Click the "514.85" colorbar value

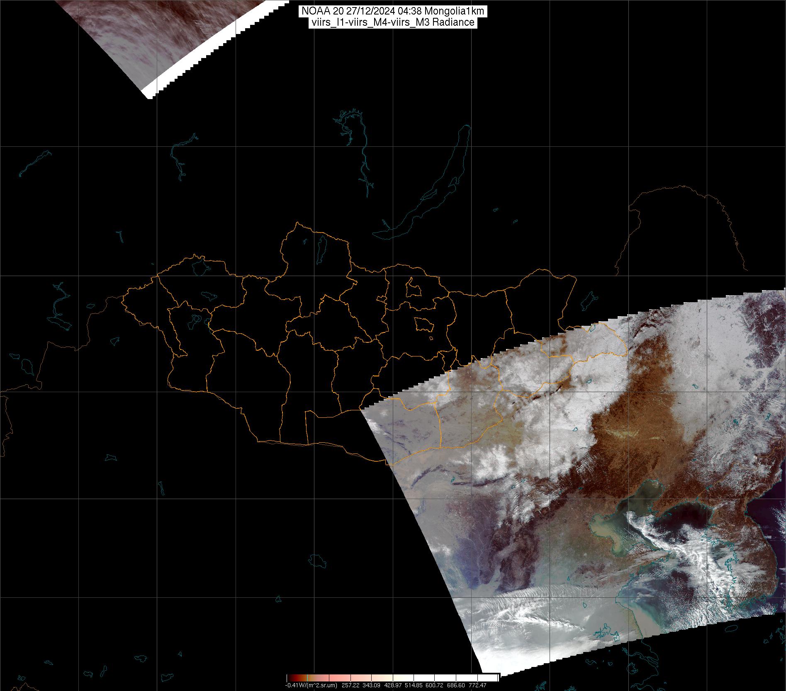(x=414, y=685)
